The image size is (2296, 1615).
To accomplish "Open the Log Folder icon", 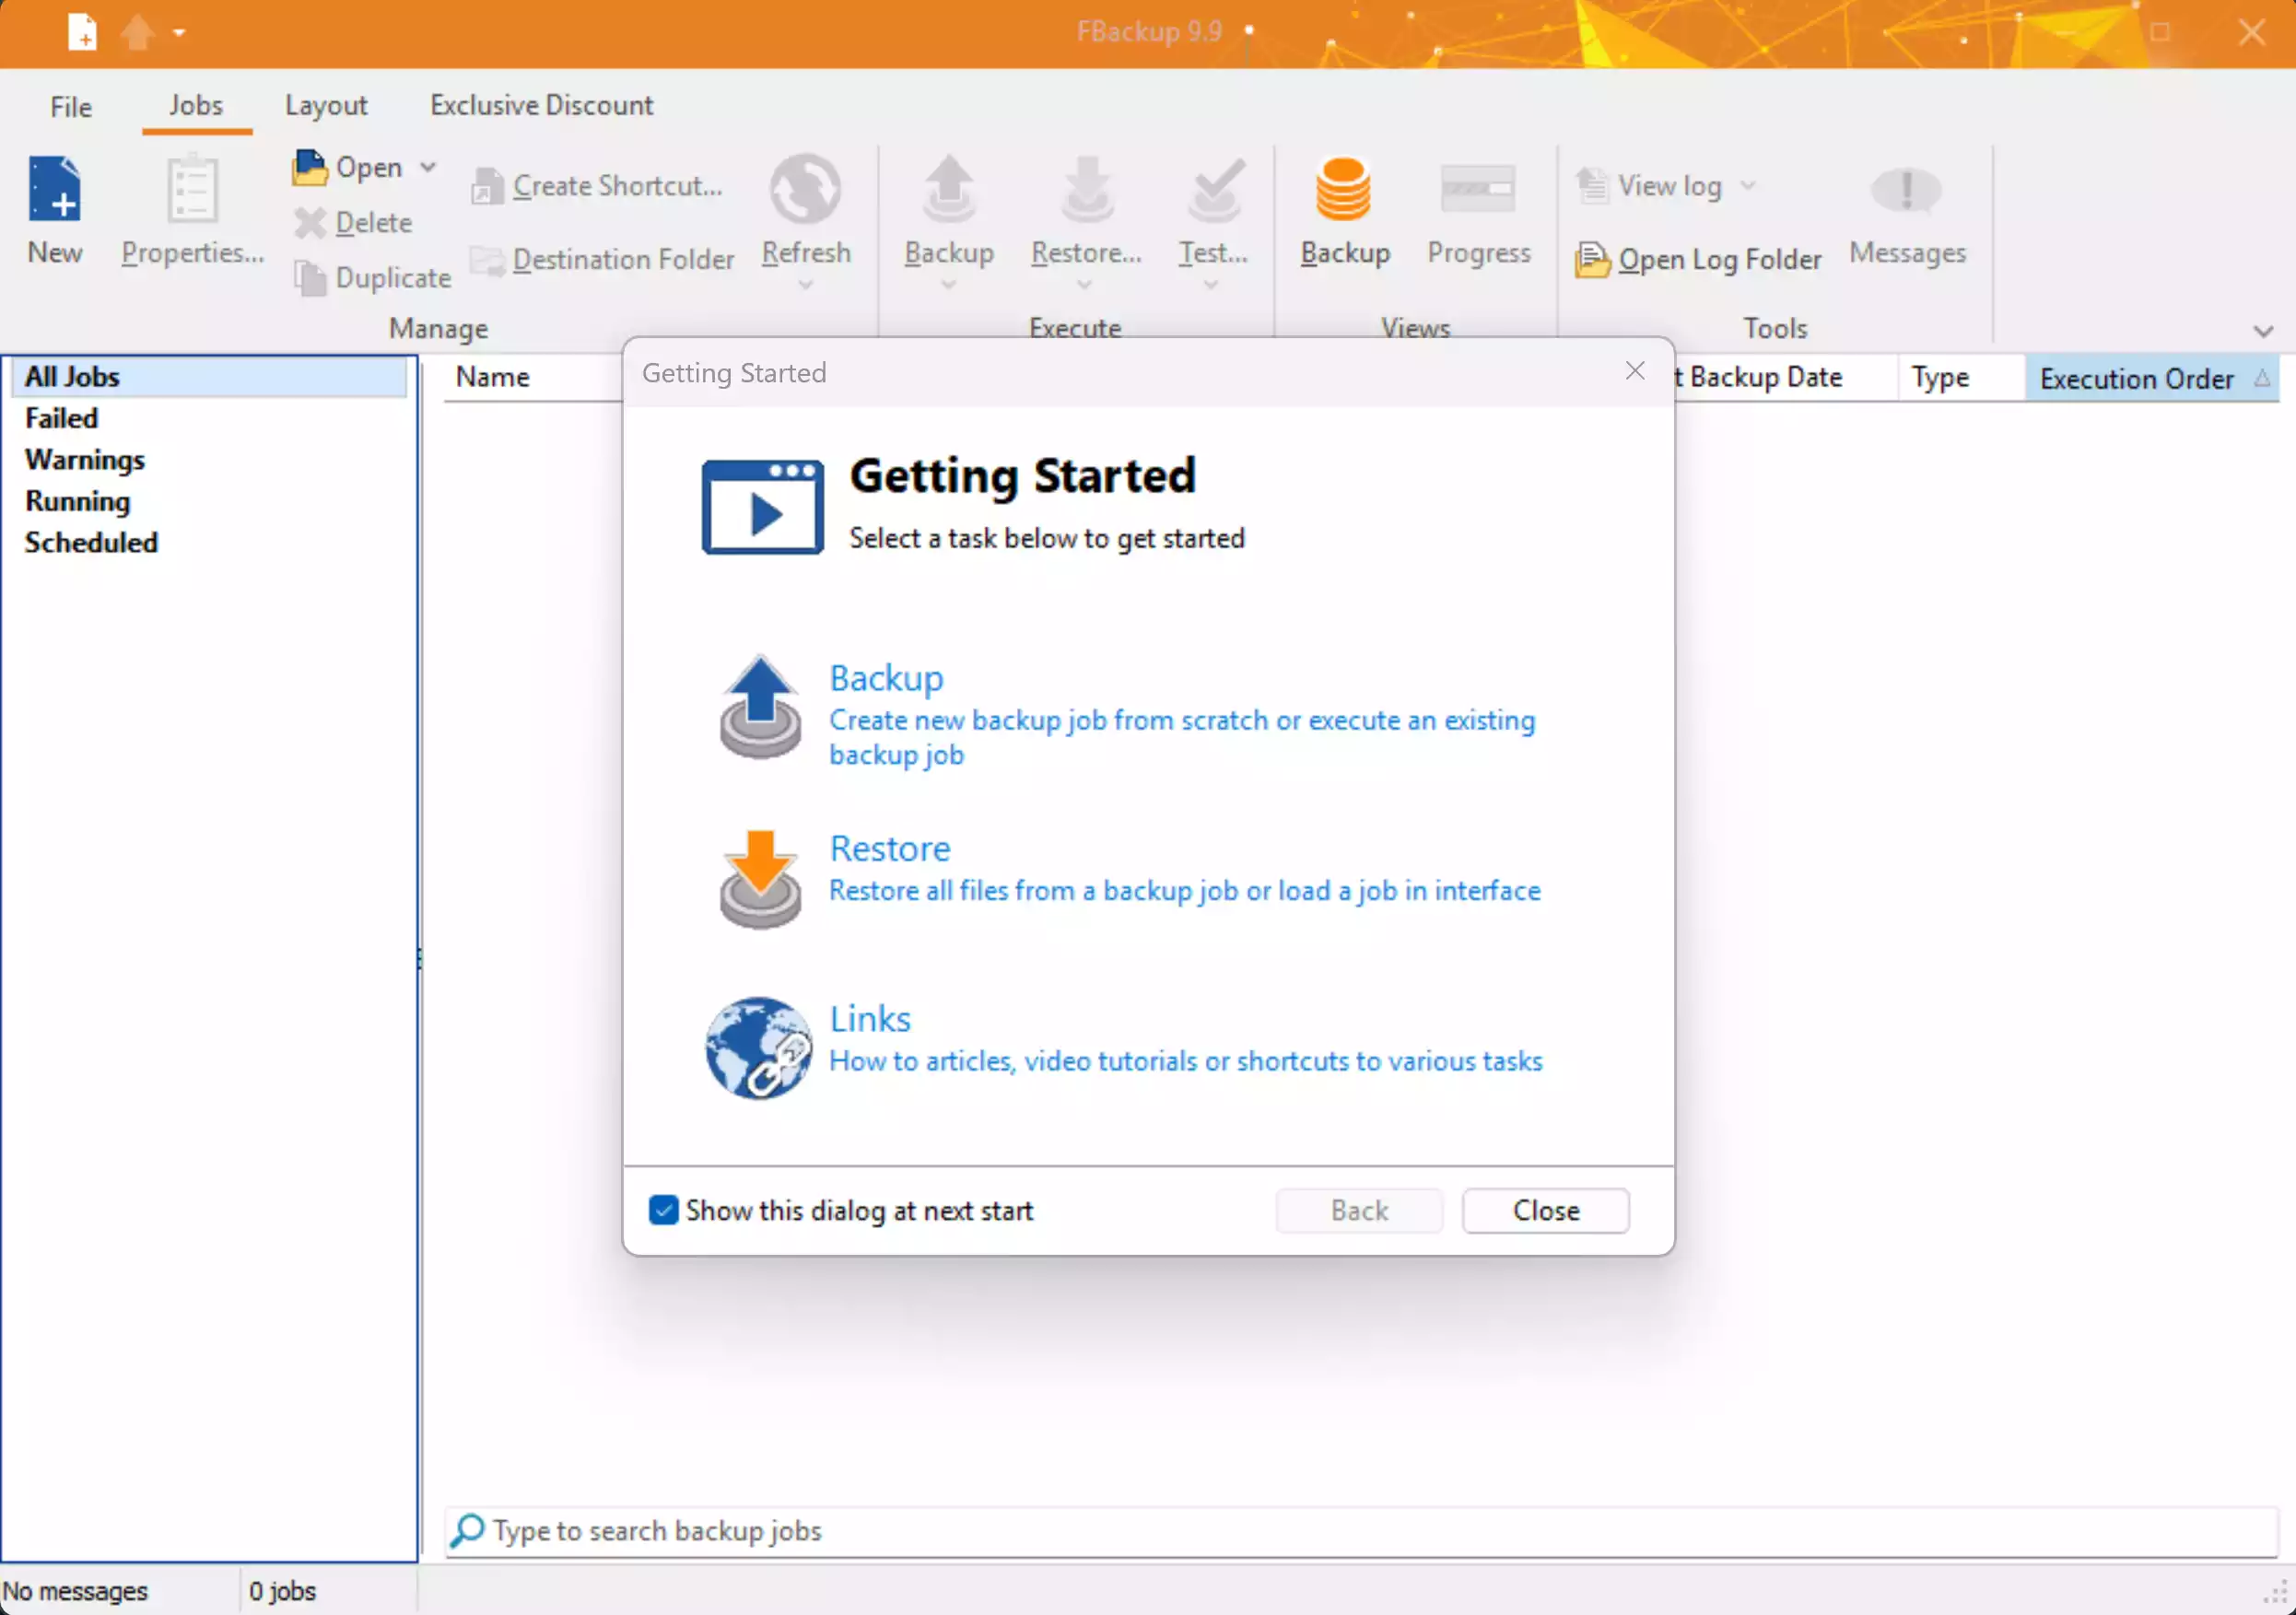I will (1591, 260).
